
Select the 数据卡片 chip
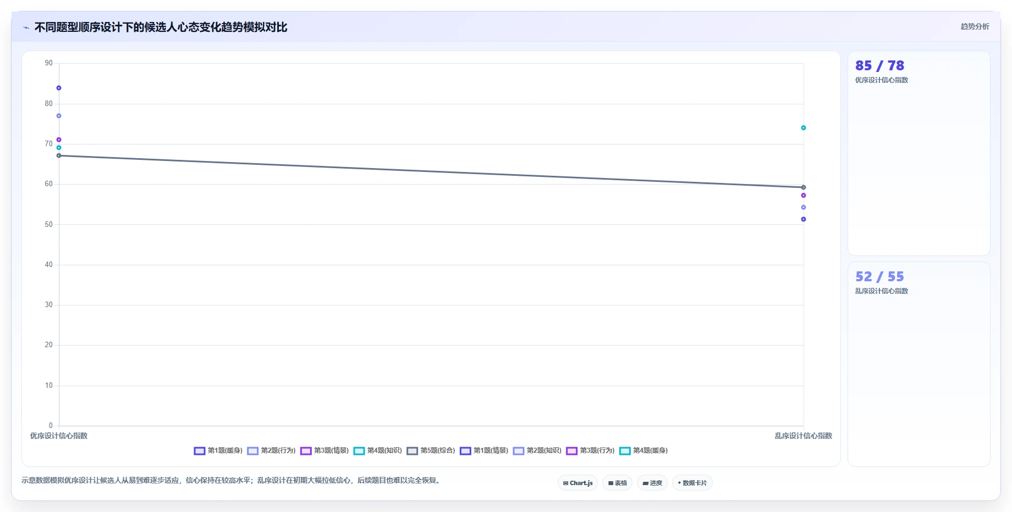click(x=692, y=483)
